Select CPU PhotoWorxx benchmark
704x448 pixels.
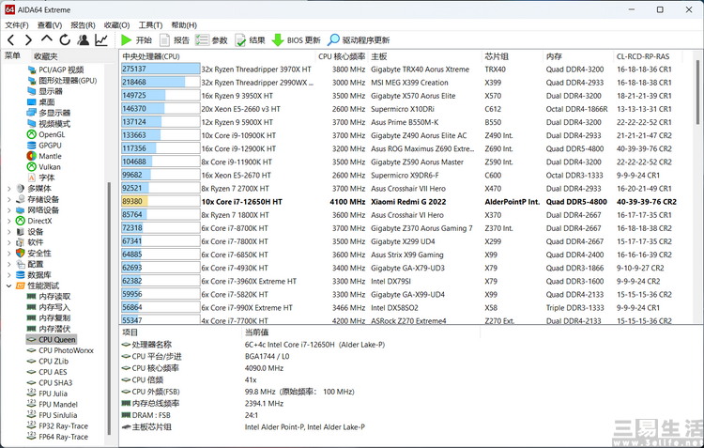point(60,350)
